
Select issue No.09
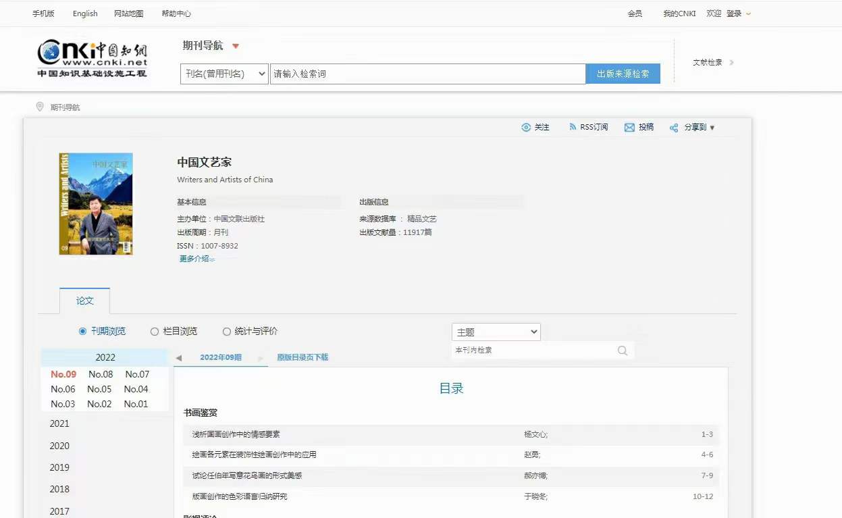[x=63, y=374]
